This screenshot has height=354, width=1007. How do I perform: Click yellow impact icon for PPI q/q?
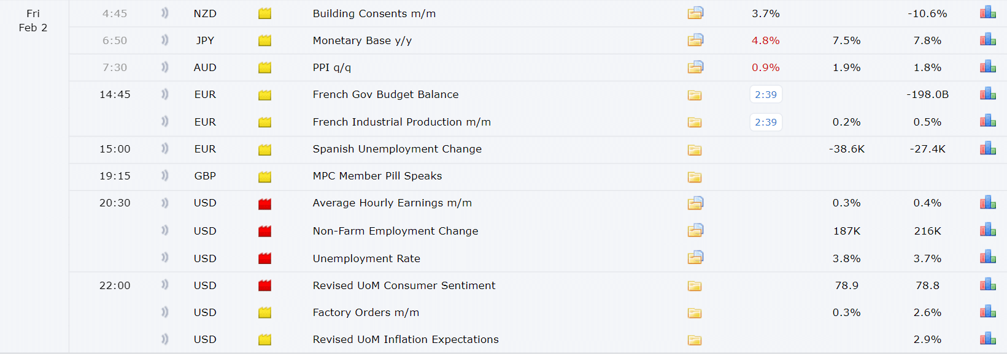(264, 68)
